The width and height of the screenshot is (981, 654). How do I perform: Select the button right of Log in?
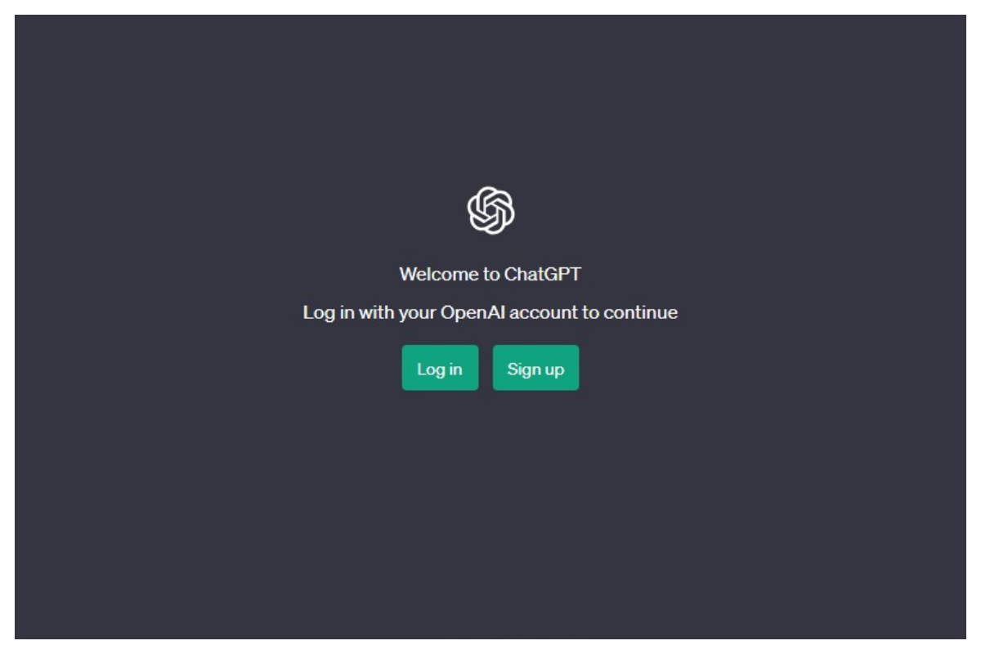pyautogui.click(x=535, y=368)
